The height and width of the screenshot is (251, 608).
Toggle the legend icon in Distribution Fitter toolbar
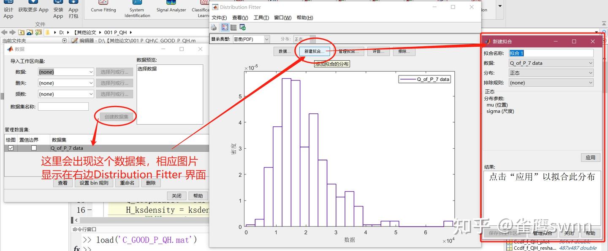point(225,27)
